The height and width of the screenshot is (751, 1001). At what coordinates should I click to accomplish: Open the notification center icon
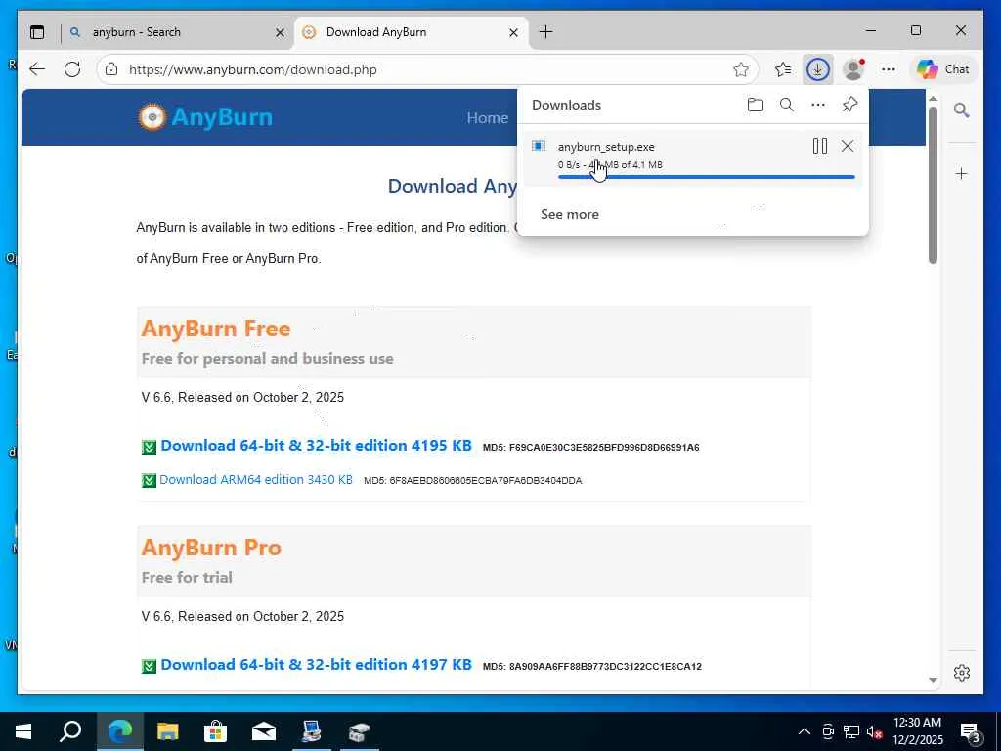tap(971, 732)
